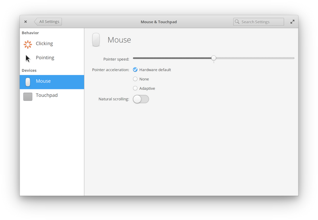Click the large mouse icon beside heading

[96, 40]
